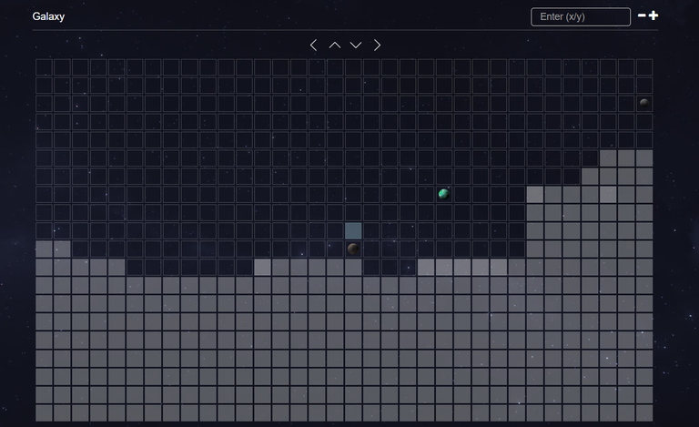
Task: Zoom in with the plus icon
Action: [x=653, y=15]
